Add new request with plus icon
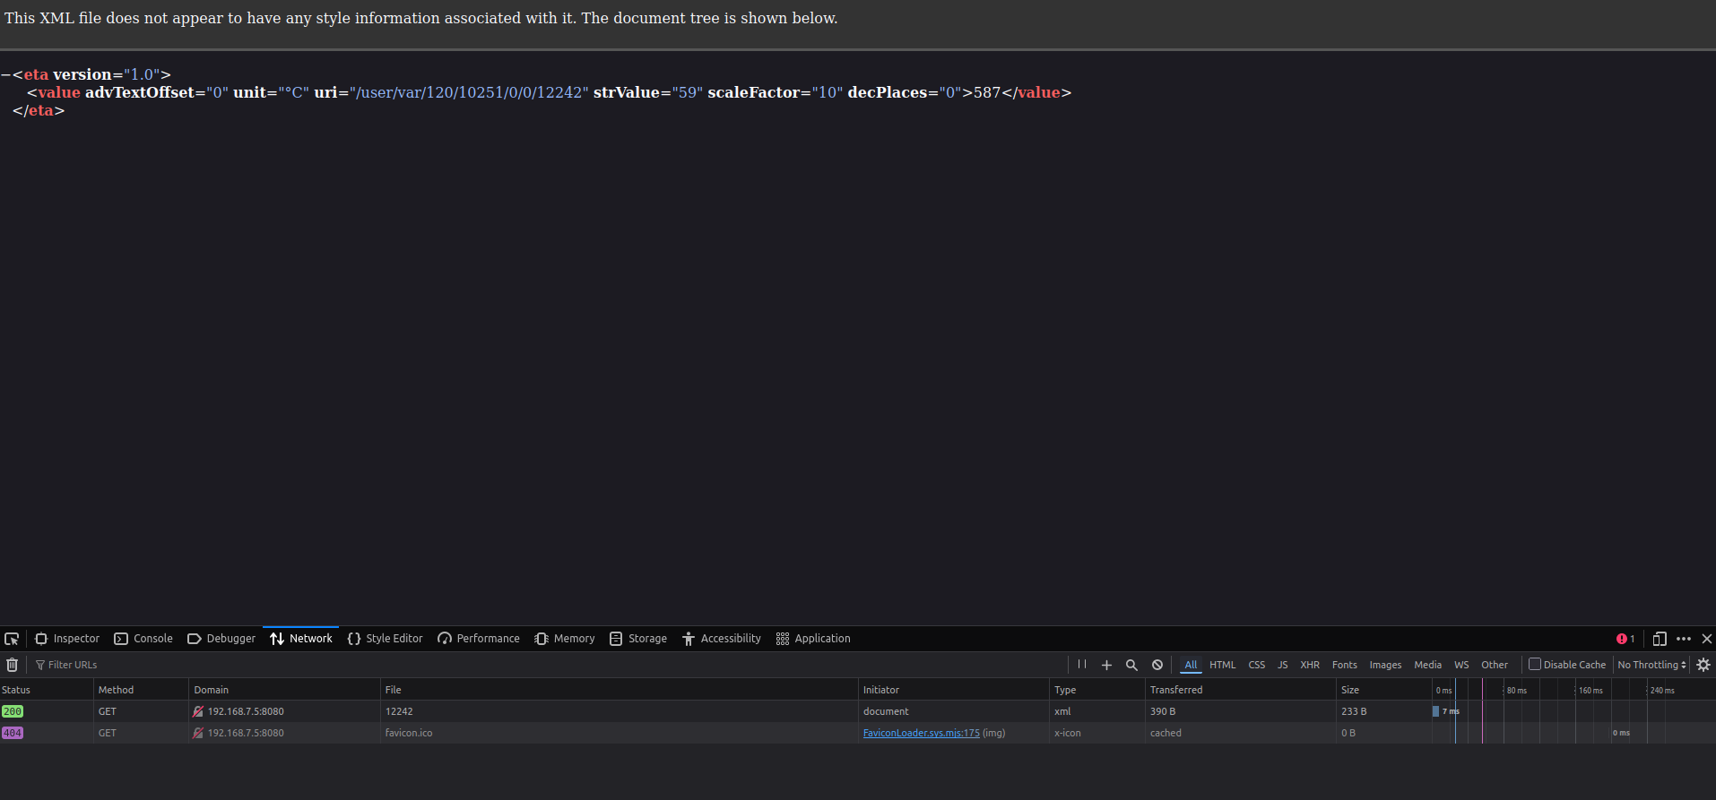Image resolution: width=1716 pixels, height=800 pixels. point(1106,665)
